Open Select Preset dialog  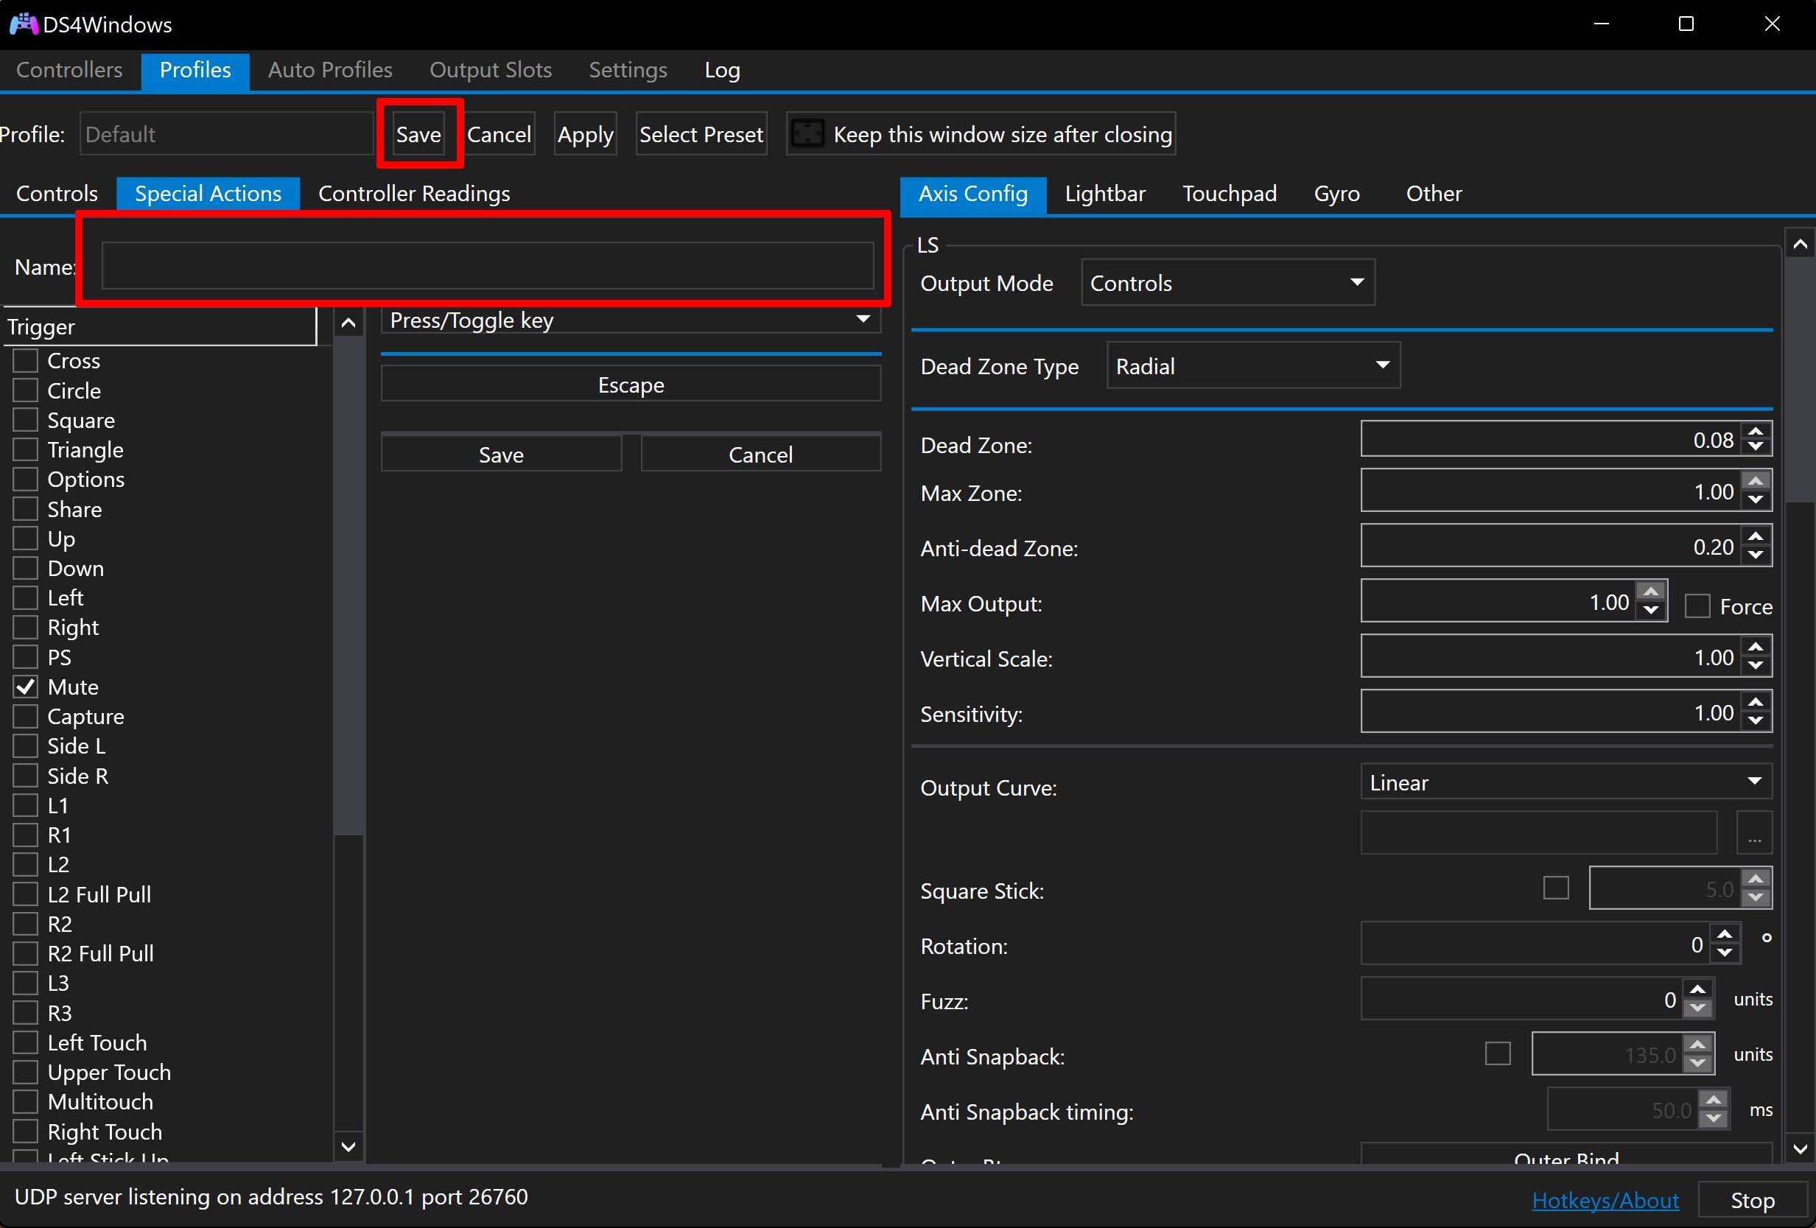[701, 133]
